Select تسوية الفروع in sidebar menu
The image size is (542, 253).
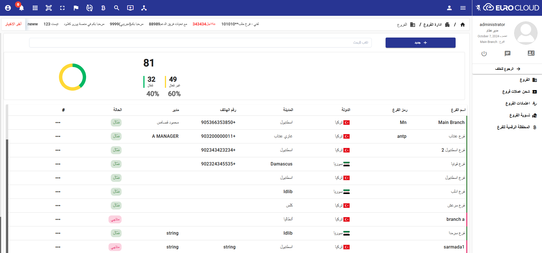[520, 115]
